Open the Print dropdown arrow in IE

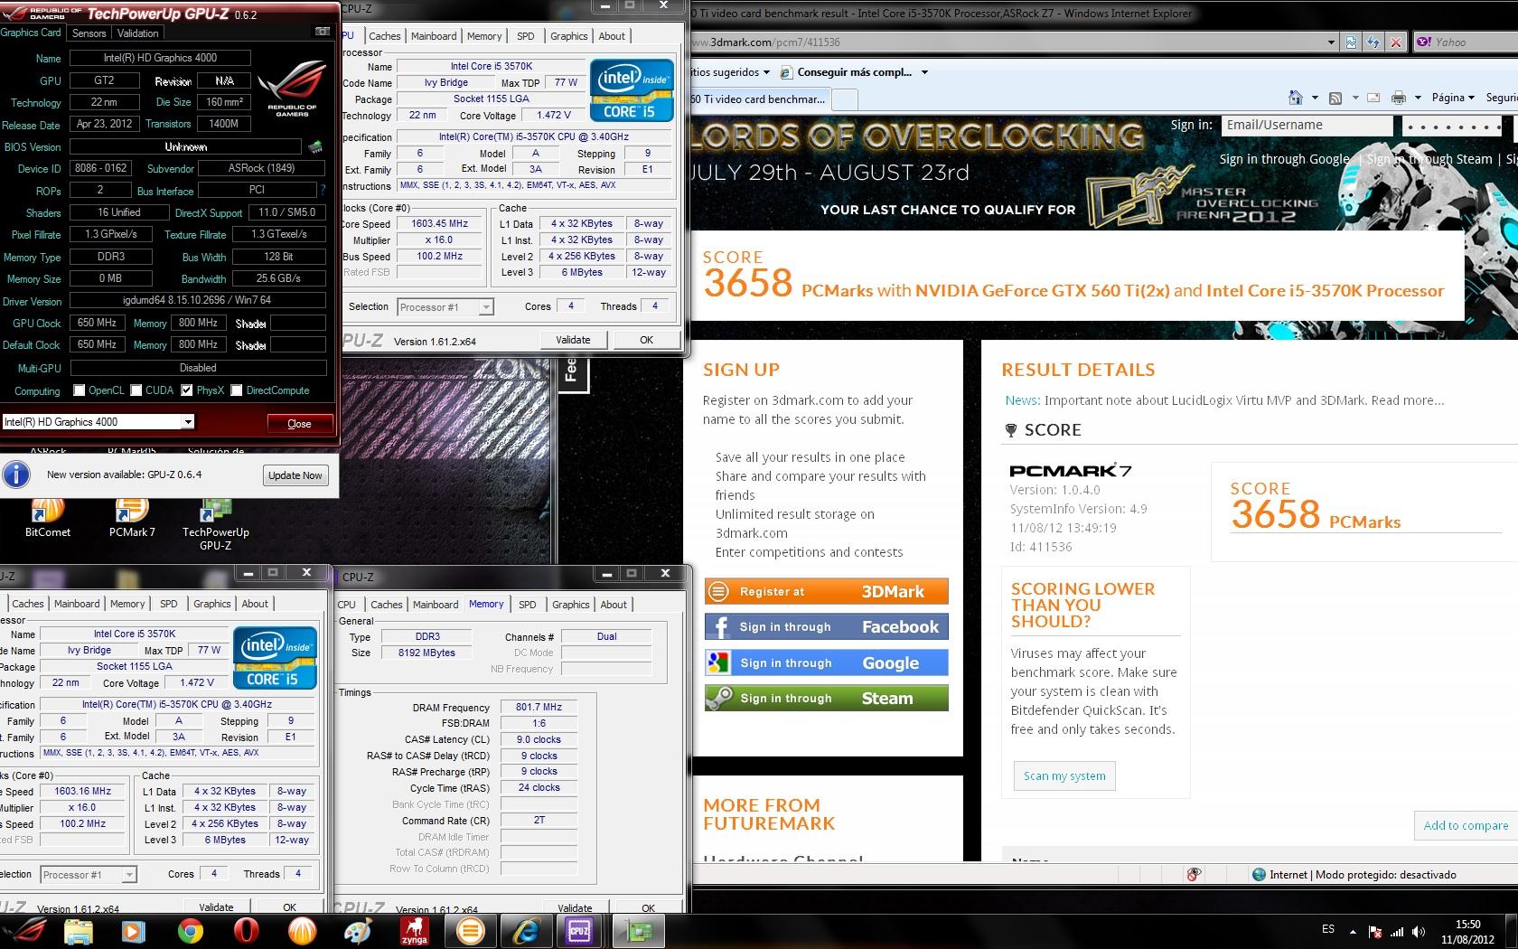[x=1418, y=98]
